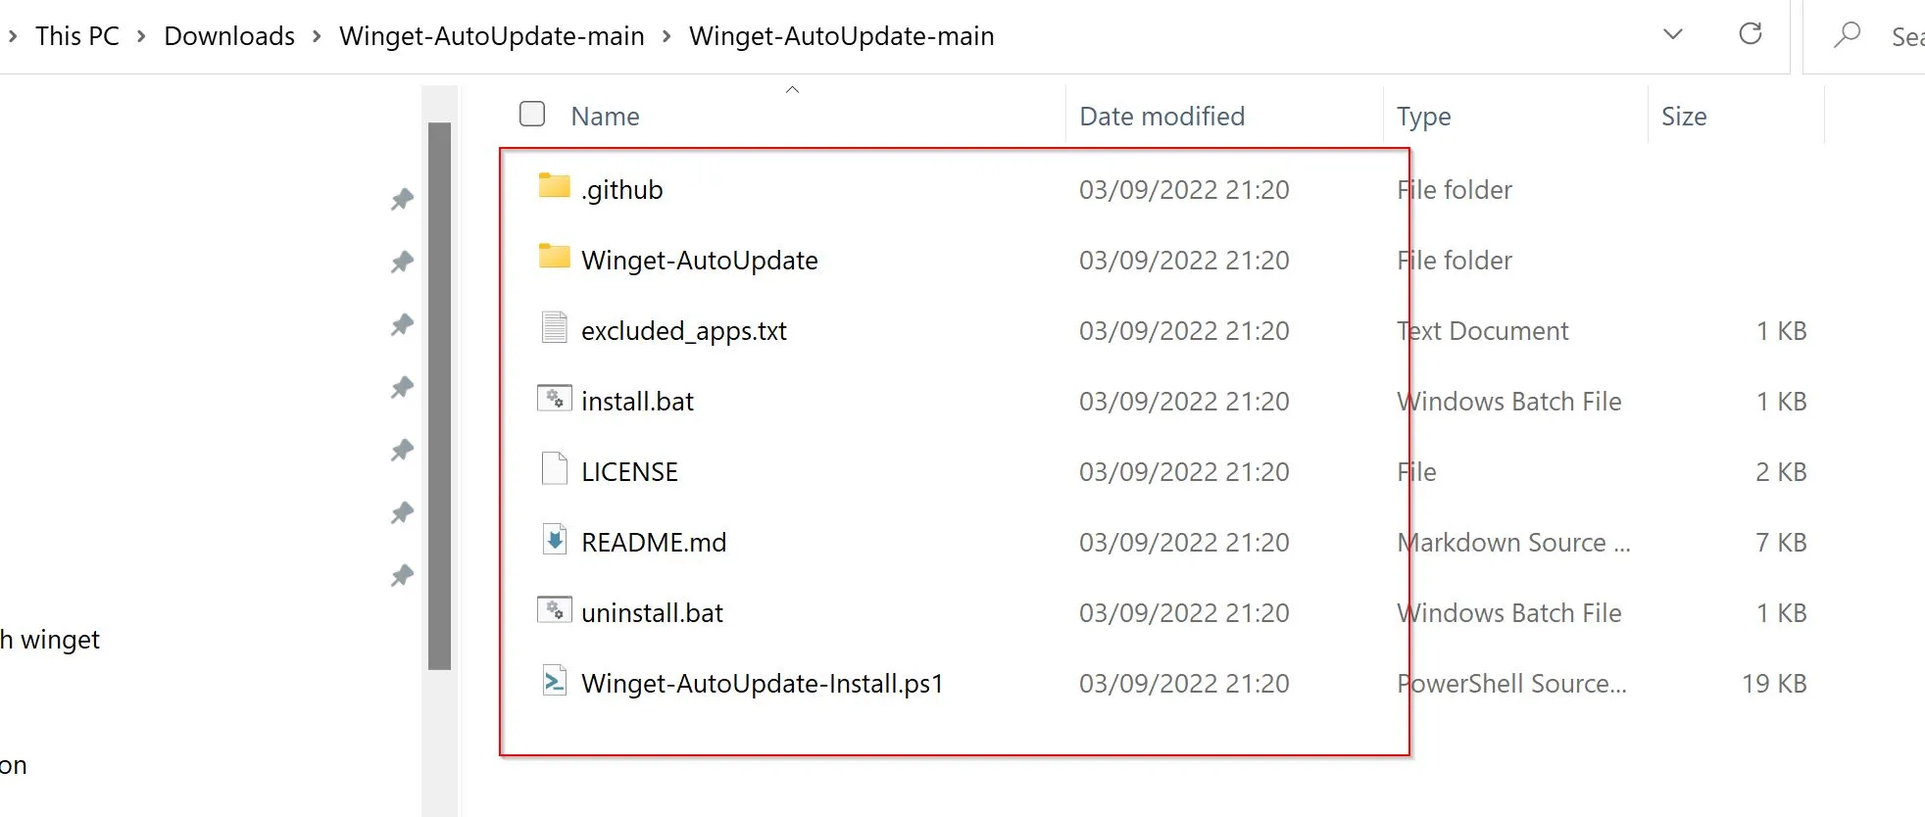Sort files by Date modified column

(x=1162, y=117)
